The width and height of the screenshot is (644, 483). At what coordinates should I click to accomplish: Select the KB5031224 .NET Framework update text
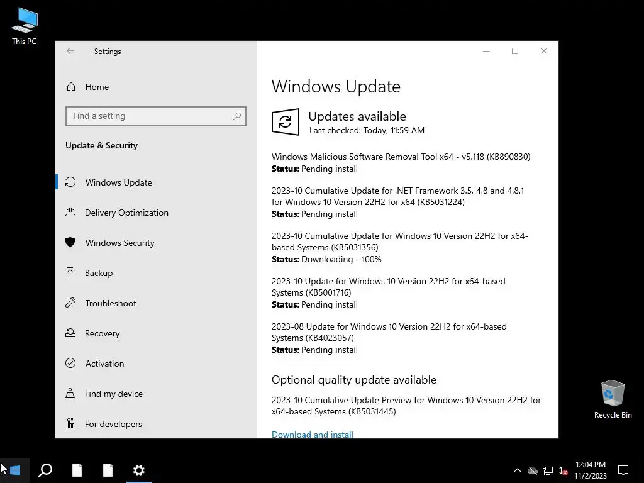click(x=397, y=196)
